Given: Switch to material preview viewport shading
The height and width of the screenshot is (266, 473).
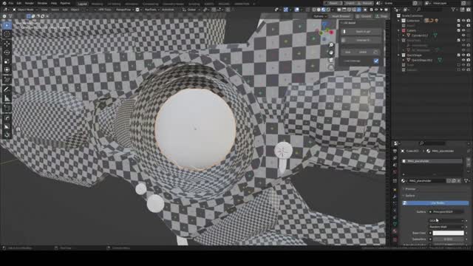Looking at the screenshot, I should [x=324, y=10].
